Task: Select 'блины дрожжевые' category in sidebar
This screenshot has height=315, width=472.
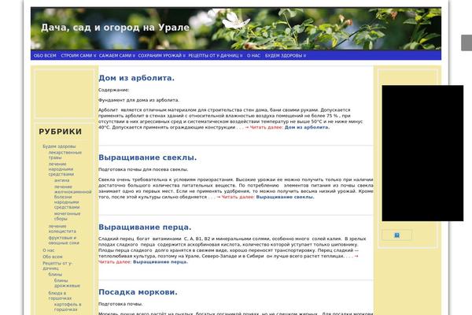Action: click(x=67, y=283)
